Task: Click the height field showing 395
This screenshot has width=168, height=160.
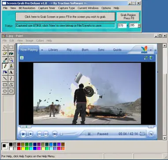Action: point(133,26)
